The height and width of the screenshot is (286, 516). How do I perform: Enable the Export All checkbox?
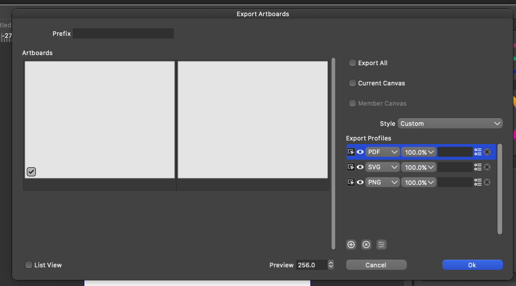(x=352, y=63)
